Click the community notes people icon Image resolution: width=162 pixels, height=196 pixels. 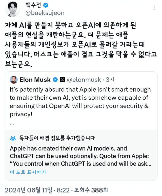pyautogui.click(x=13, y=138)
